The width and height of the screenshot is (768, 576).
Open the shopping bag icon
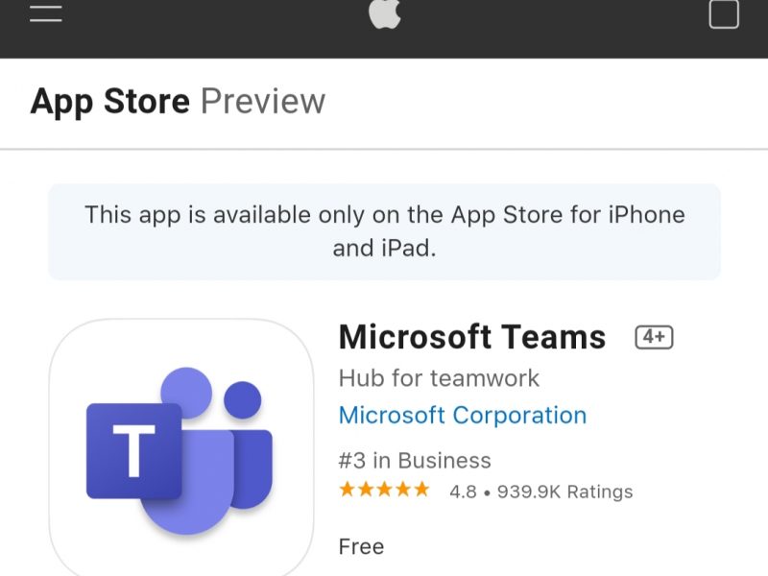pyautogui.click(x=724, y=14)
